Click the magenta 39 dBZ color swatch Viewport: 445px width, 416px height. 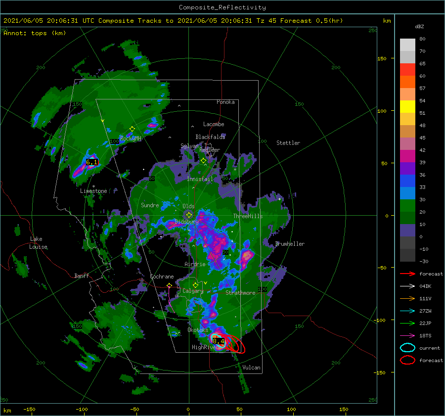[407, 156]
